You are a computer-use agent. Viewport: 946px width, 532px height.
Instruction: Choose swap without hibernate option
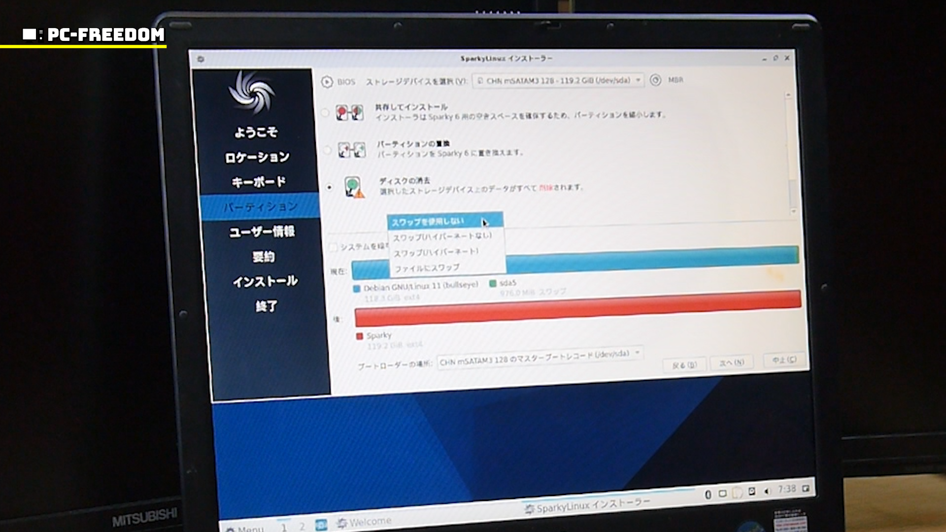pos(442,236)
